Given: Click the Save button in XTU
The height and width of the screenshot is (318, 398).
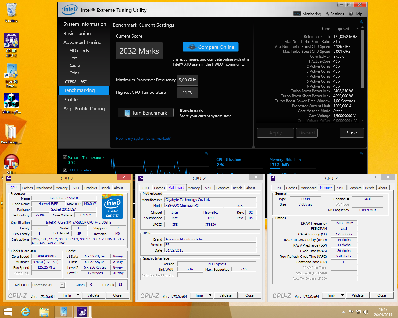Looking at the screenshot, I should (x=352, y=133).
